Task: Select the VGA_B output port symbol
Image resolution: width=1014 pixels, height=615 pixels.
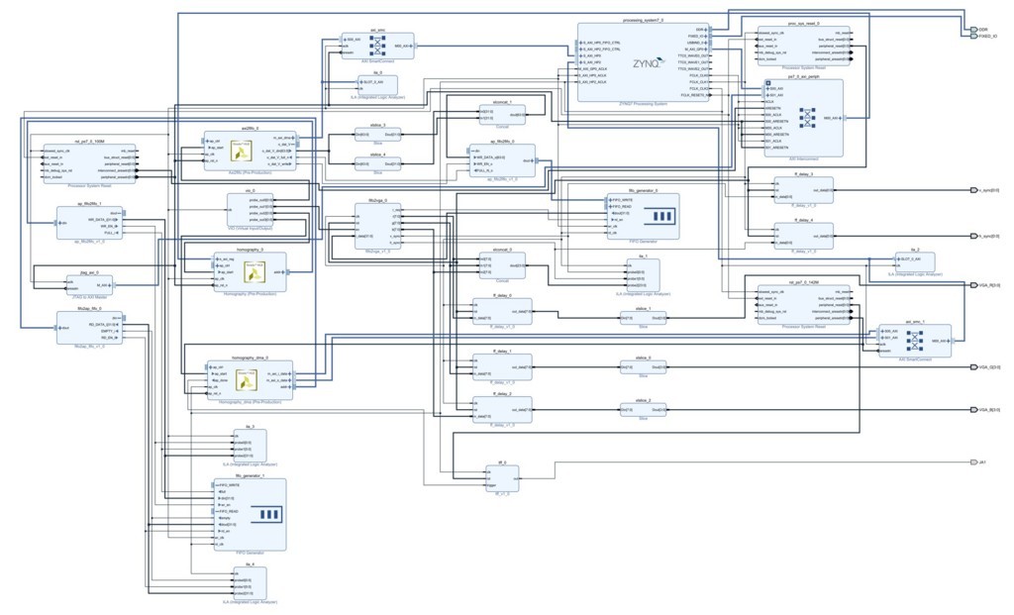Action: [x=974, y=409]
